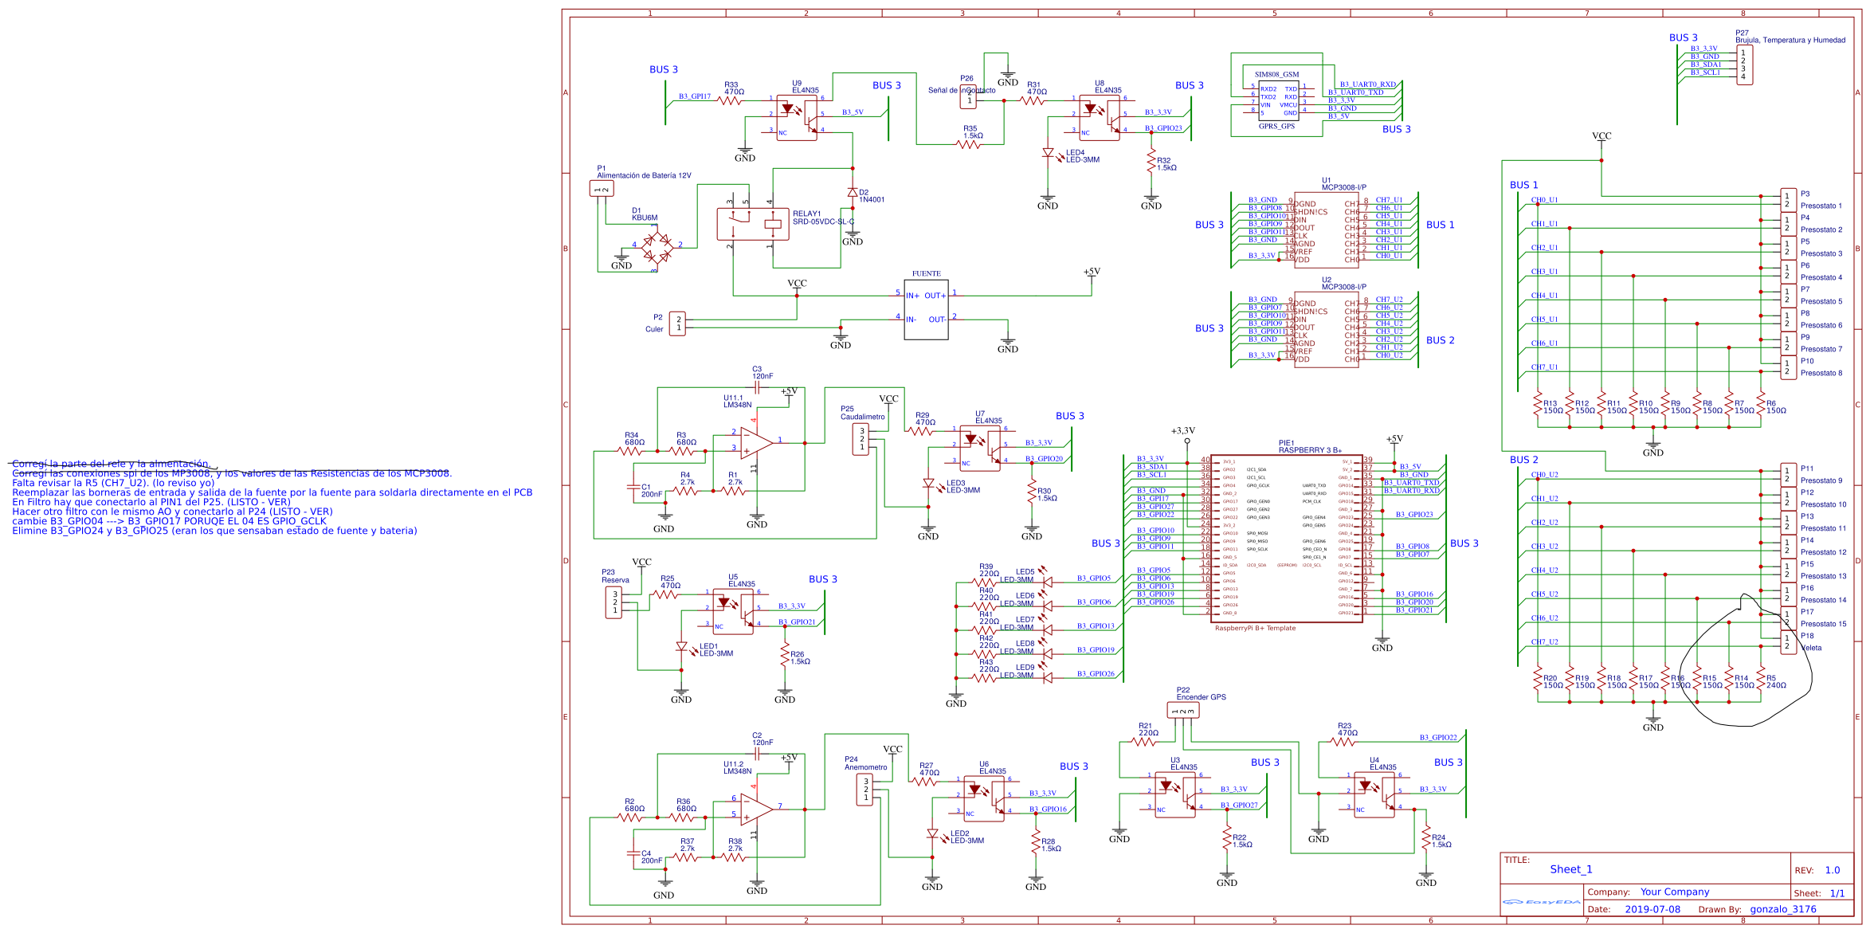Click the D2 1N4001 diode symbol
This screenshot has width=1870, height=933.
coord(852,194)
